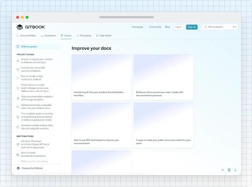Click the Documentation tab book icon

pos(18,36)
